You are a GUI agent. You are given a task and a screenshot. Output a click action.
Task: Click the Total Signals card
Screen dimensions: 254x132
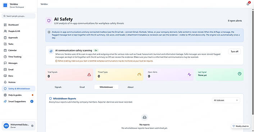(x=69, y=75)
